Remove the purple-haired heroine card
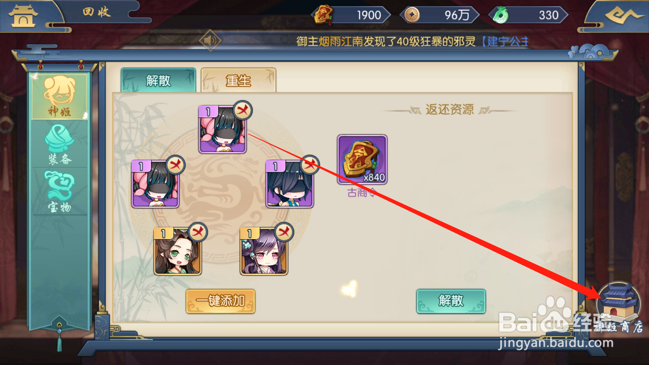Viewport: 649px width, 365px height. [284, 232]
